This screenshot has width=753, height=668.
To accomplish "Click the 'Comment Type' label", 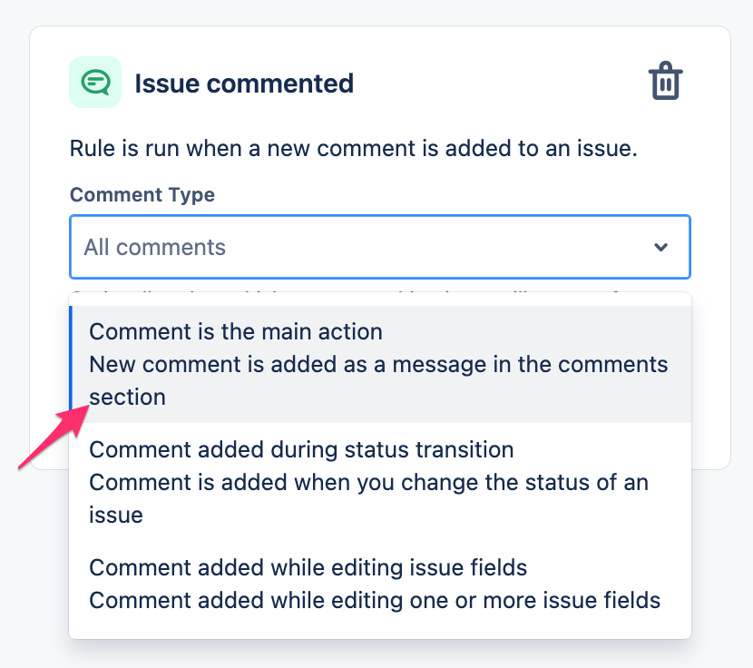I will 142,194.
